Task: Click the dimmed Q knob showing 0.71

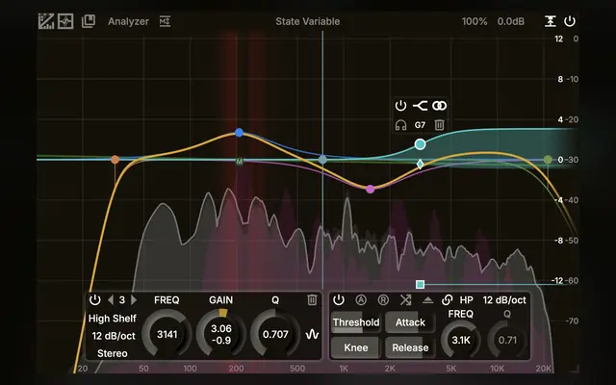Action: (x=507, y=340)
